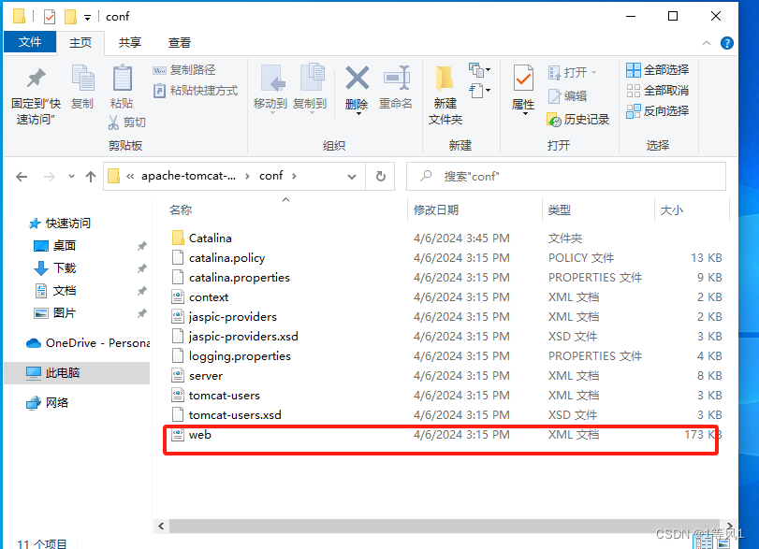Viewport: 759px width, 549px height.
Task: Click apache-tomcat breadcrumb in address bar
Action: [x=188, y=176]
